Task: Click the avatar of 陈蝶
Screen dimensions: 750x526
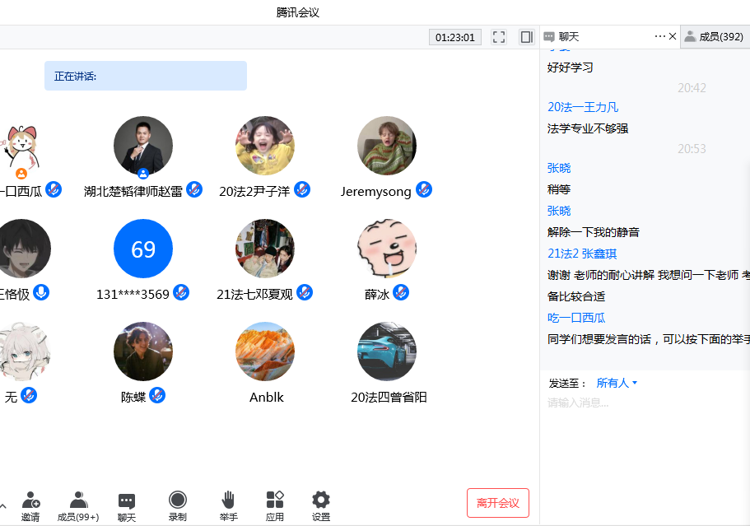Action: [143, 351]
